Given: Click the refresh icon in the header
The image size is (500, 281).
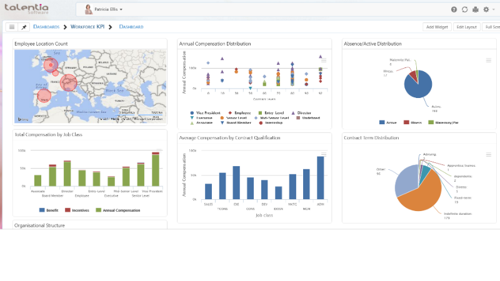Looking at the screenshot, I should 464,9.
